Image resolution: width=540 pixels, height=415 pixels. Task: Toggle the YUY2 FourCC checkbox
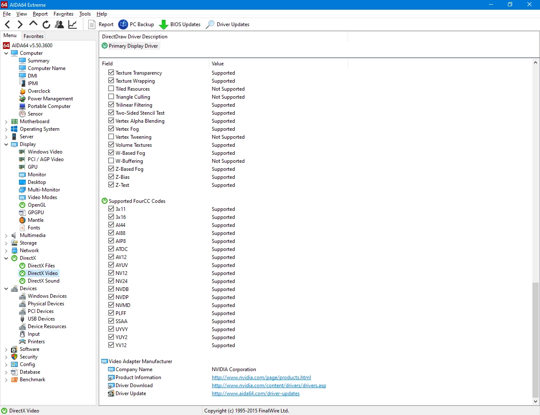(x=111, y=337)
